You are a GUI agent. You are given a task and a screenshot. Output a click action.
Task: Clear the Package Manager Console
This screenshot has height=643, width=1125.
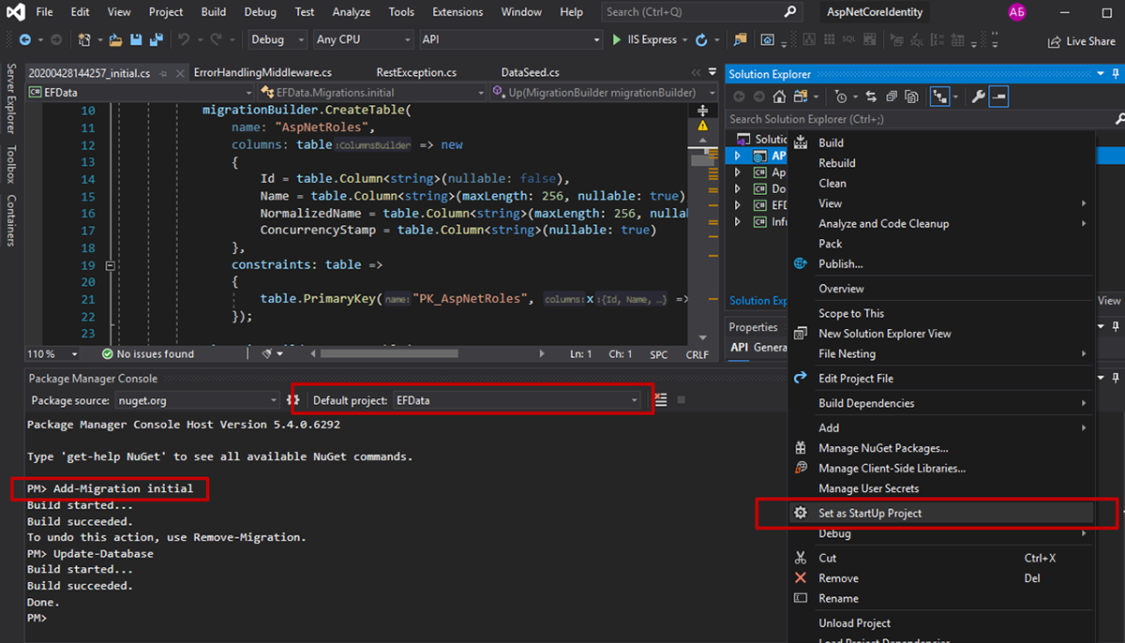(661, 400)
